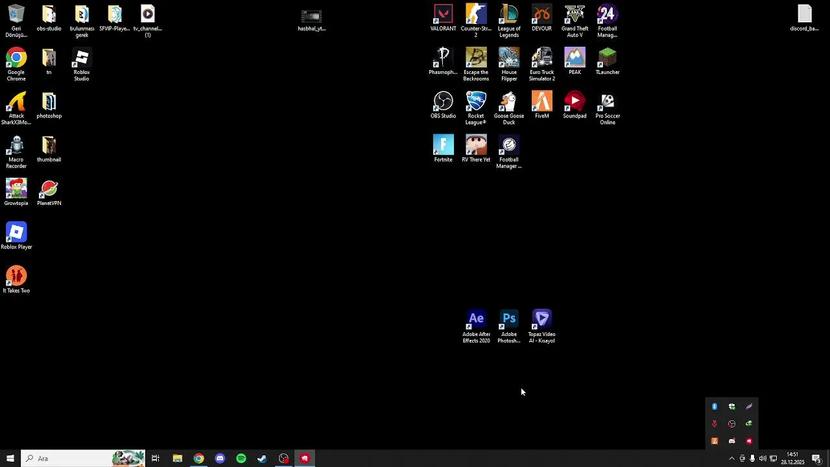
Task: Click the Discord icon in tray overflow
Action: click(732, 441)
